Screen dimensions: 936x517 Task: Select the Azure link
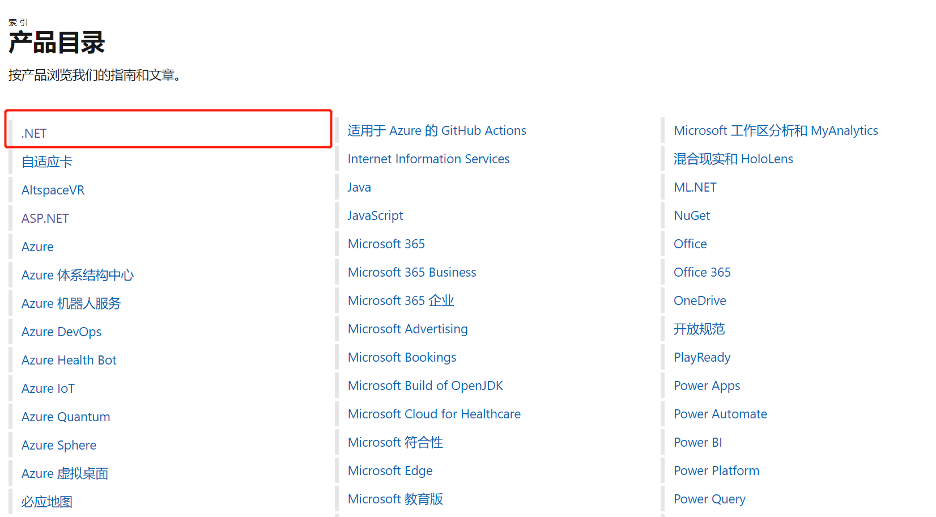(x=37, y=247)
